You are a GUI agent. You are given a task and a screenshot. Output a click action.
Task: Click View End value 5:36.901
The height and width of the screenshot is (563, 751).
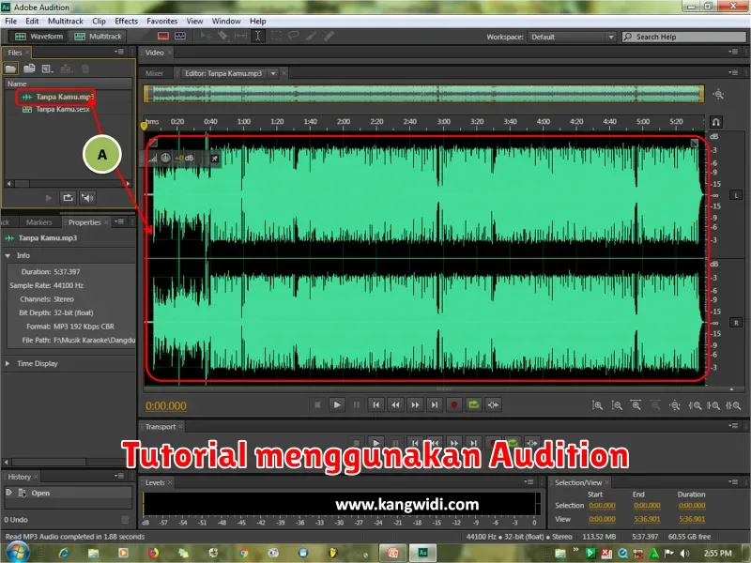pyautogui.click(x=647, y=519)
